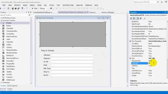Image resolution: width=168 pixels, height=94 pixels.
Task: Select the WebBrowser control in Toolbox
Action: (11, 80)
